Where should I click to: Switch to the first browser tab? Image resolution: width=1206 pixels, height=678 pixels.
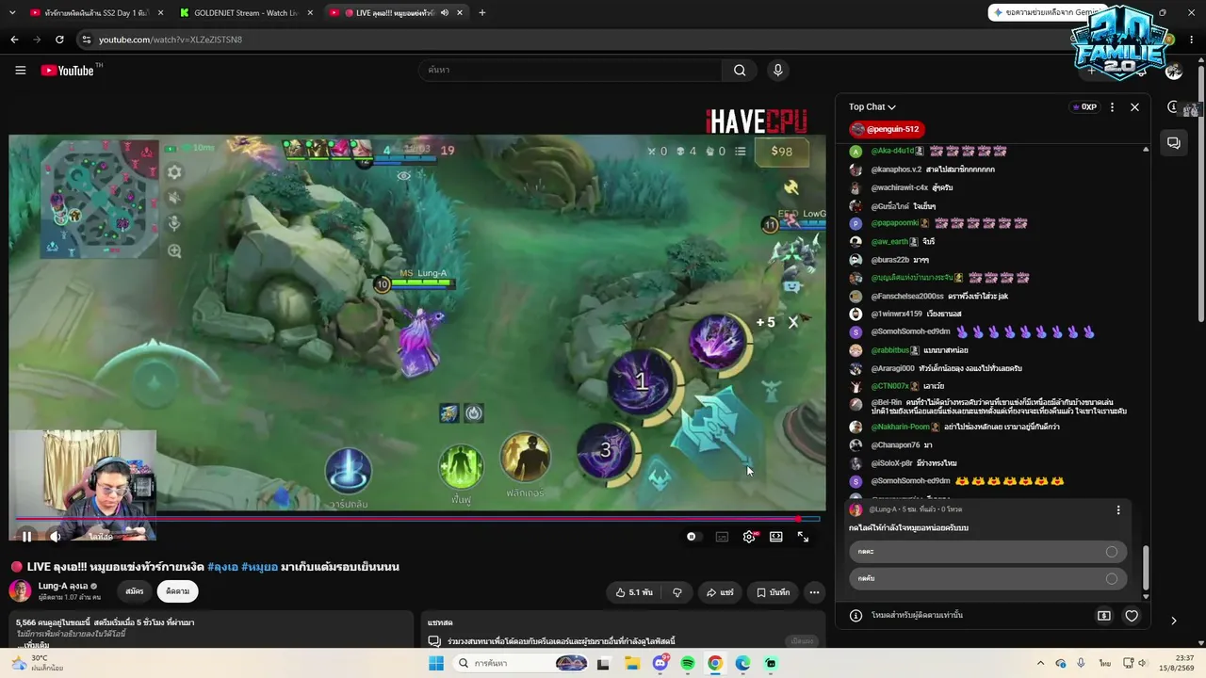point(94,13)
